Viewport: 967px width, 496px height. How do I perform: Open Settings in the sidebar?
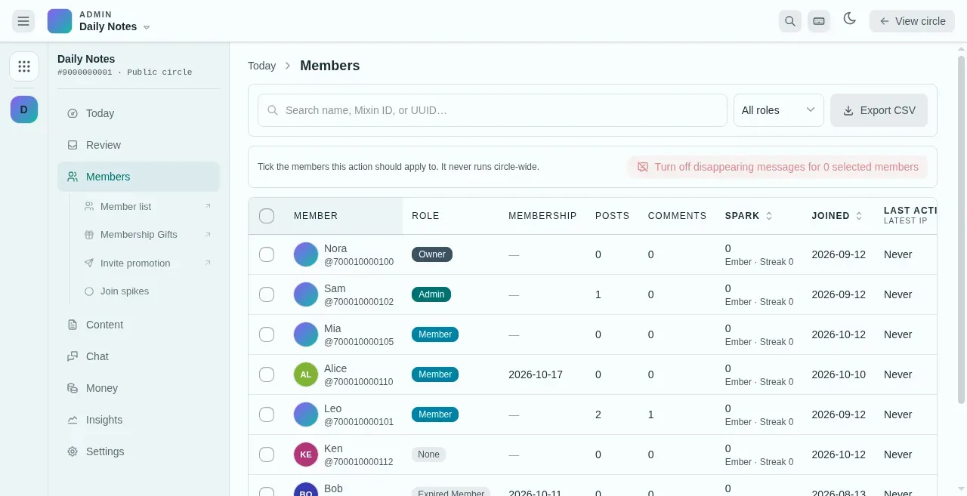[x=139, y=451]
